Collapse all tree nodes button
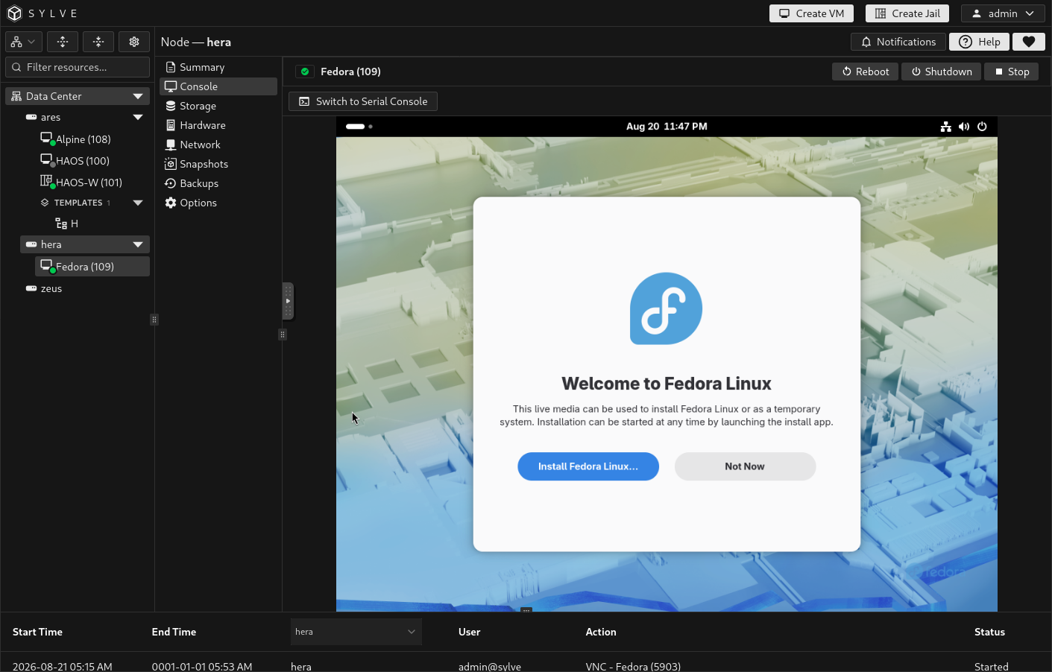 [x=98, y=42]
